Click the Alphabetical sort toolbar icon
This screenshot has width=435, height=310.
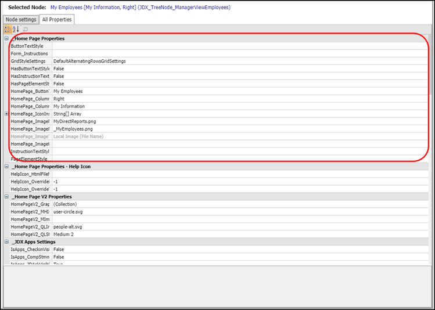(16, 28)
